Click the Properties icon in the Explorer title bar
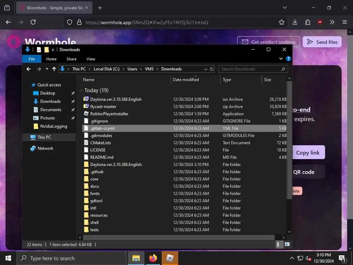 (39, 50)
